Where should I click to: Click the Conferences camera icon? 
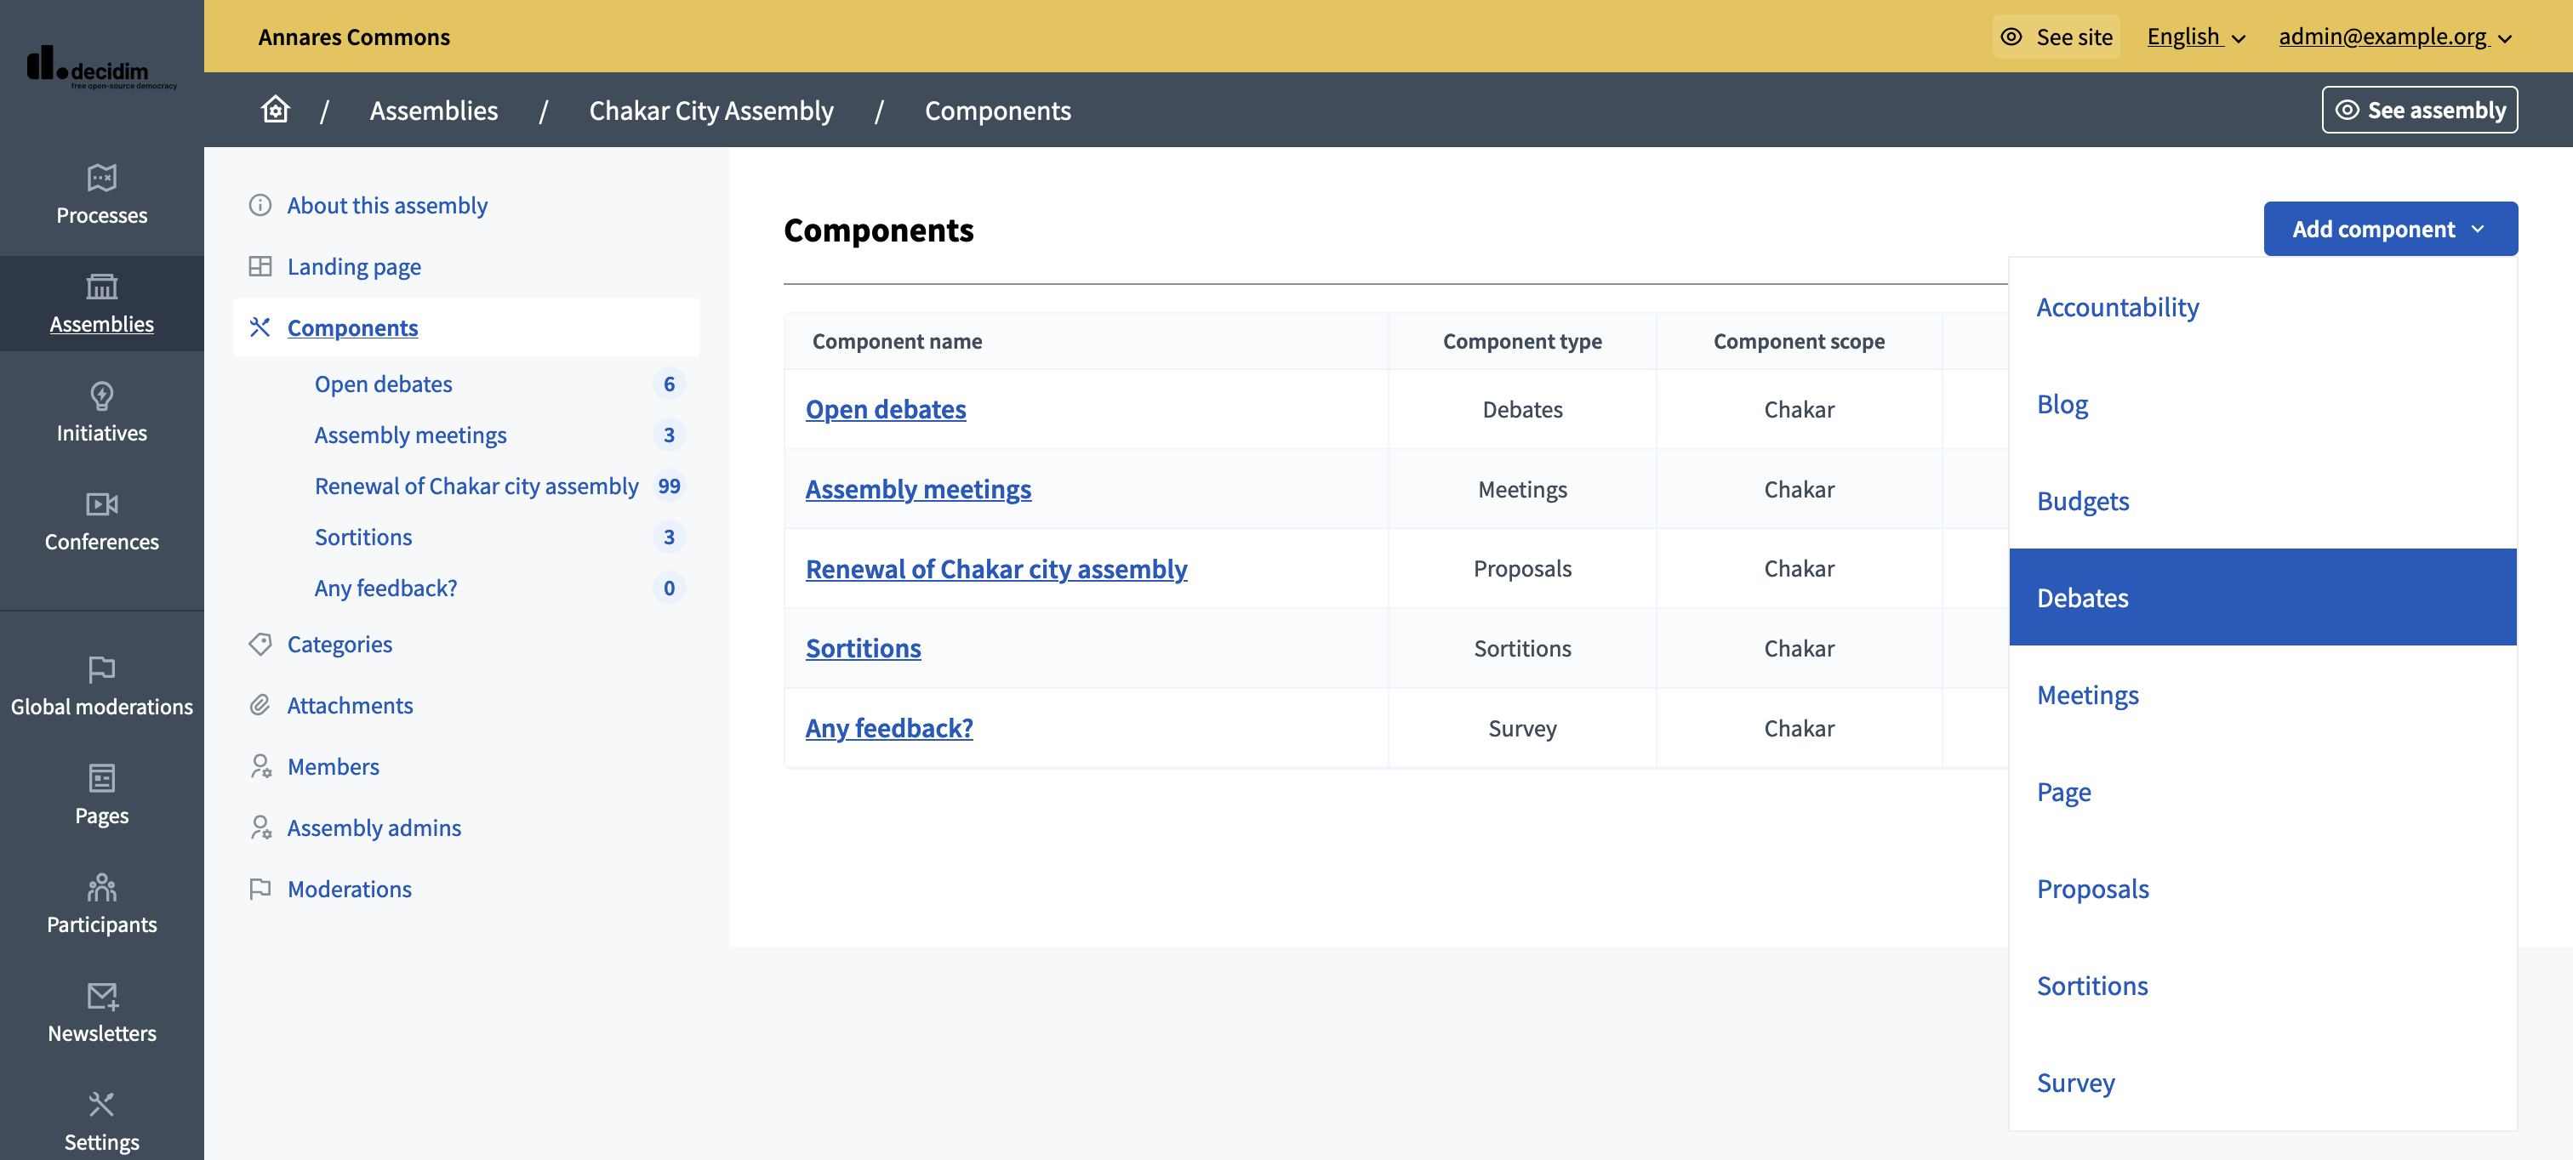(x=101, y=505)
